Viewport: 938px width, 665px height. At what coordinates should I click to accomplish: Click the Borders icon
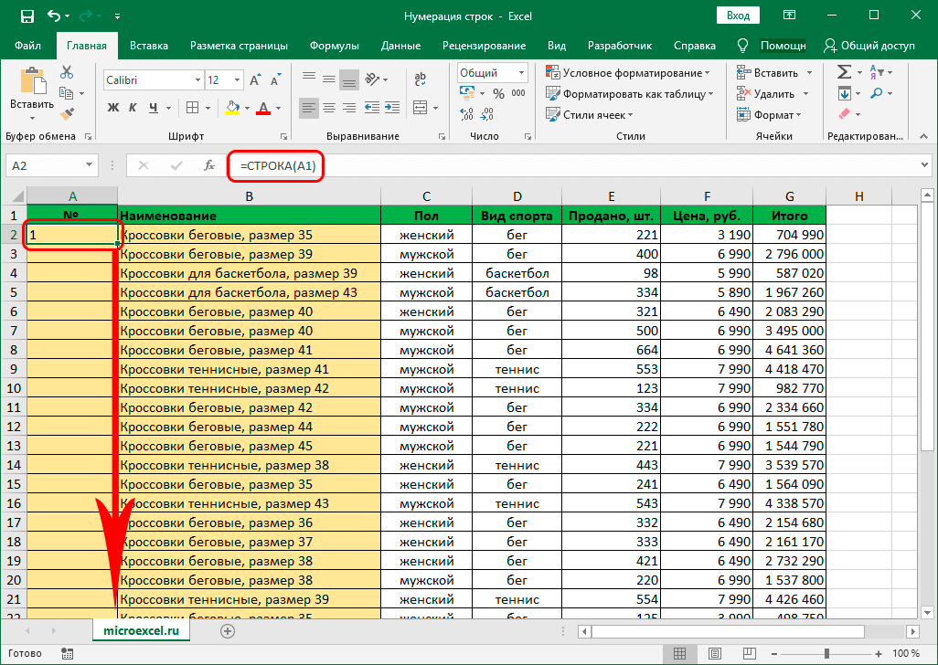pyautogui.click(x=193, y=108)
